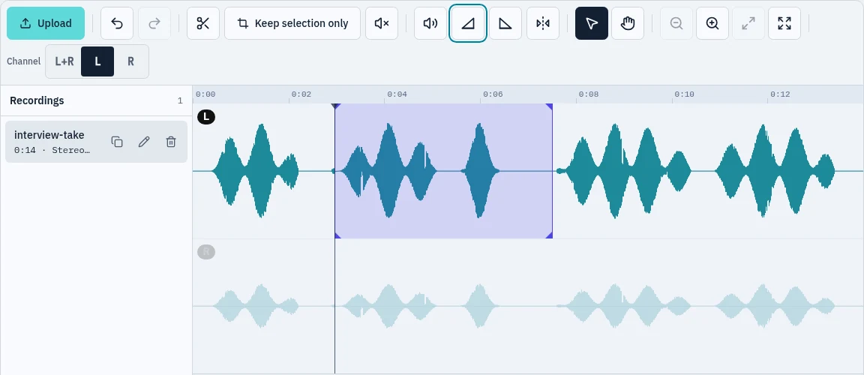Click the selection's bottom-left corner handle
This screenshot has height=375, width=864.
(x=337, y=235)
